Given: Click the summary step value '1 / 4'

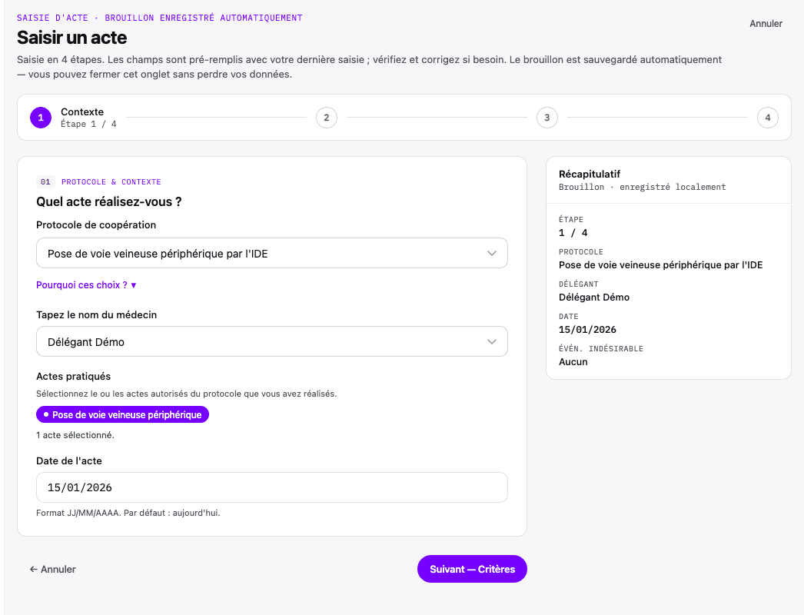Looking at the screenshot, I should (573, 232).
